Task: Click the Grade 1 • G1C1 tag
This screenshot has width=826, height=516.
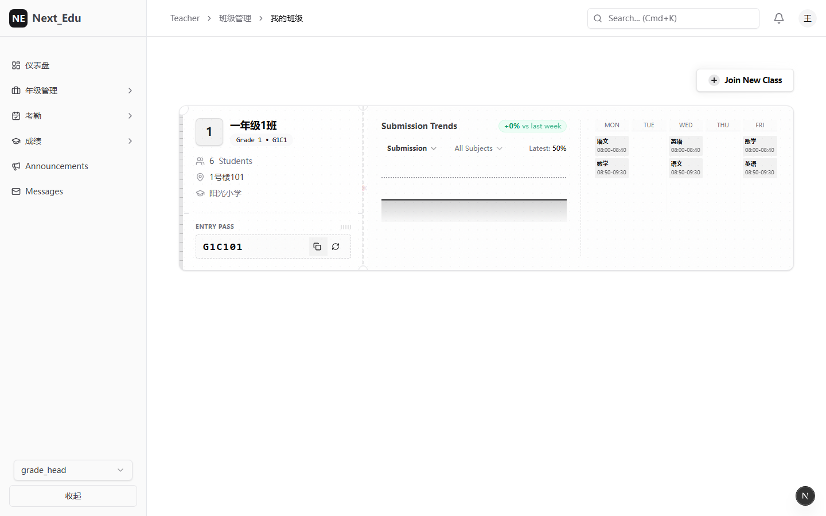Action: point(262,140)
